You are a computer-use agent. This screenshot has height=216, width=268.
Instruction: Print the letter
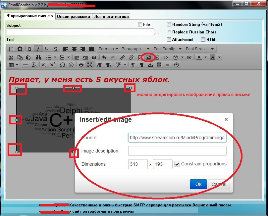click(81, 65)
